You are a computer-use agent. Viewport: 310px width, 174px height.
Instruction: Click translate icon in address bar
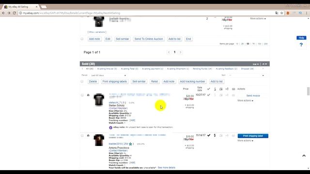277,13
